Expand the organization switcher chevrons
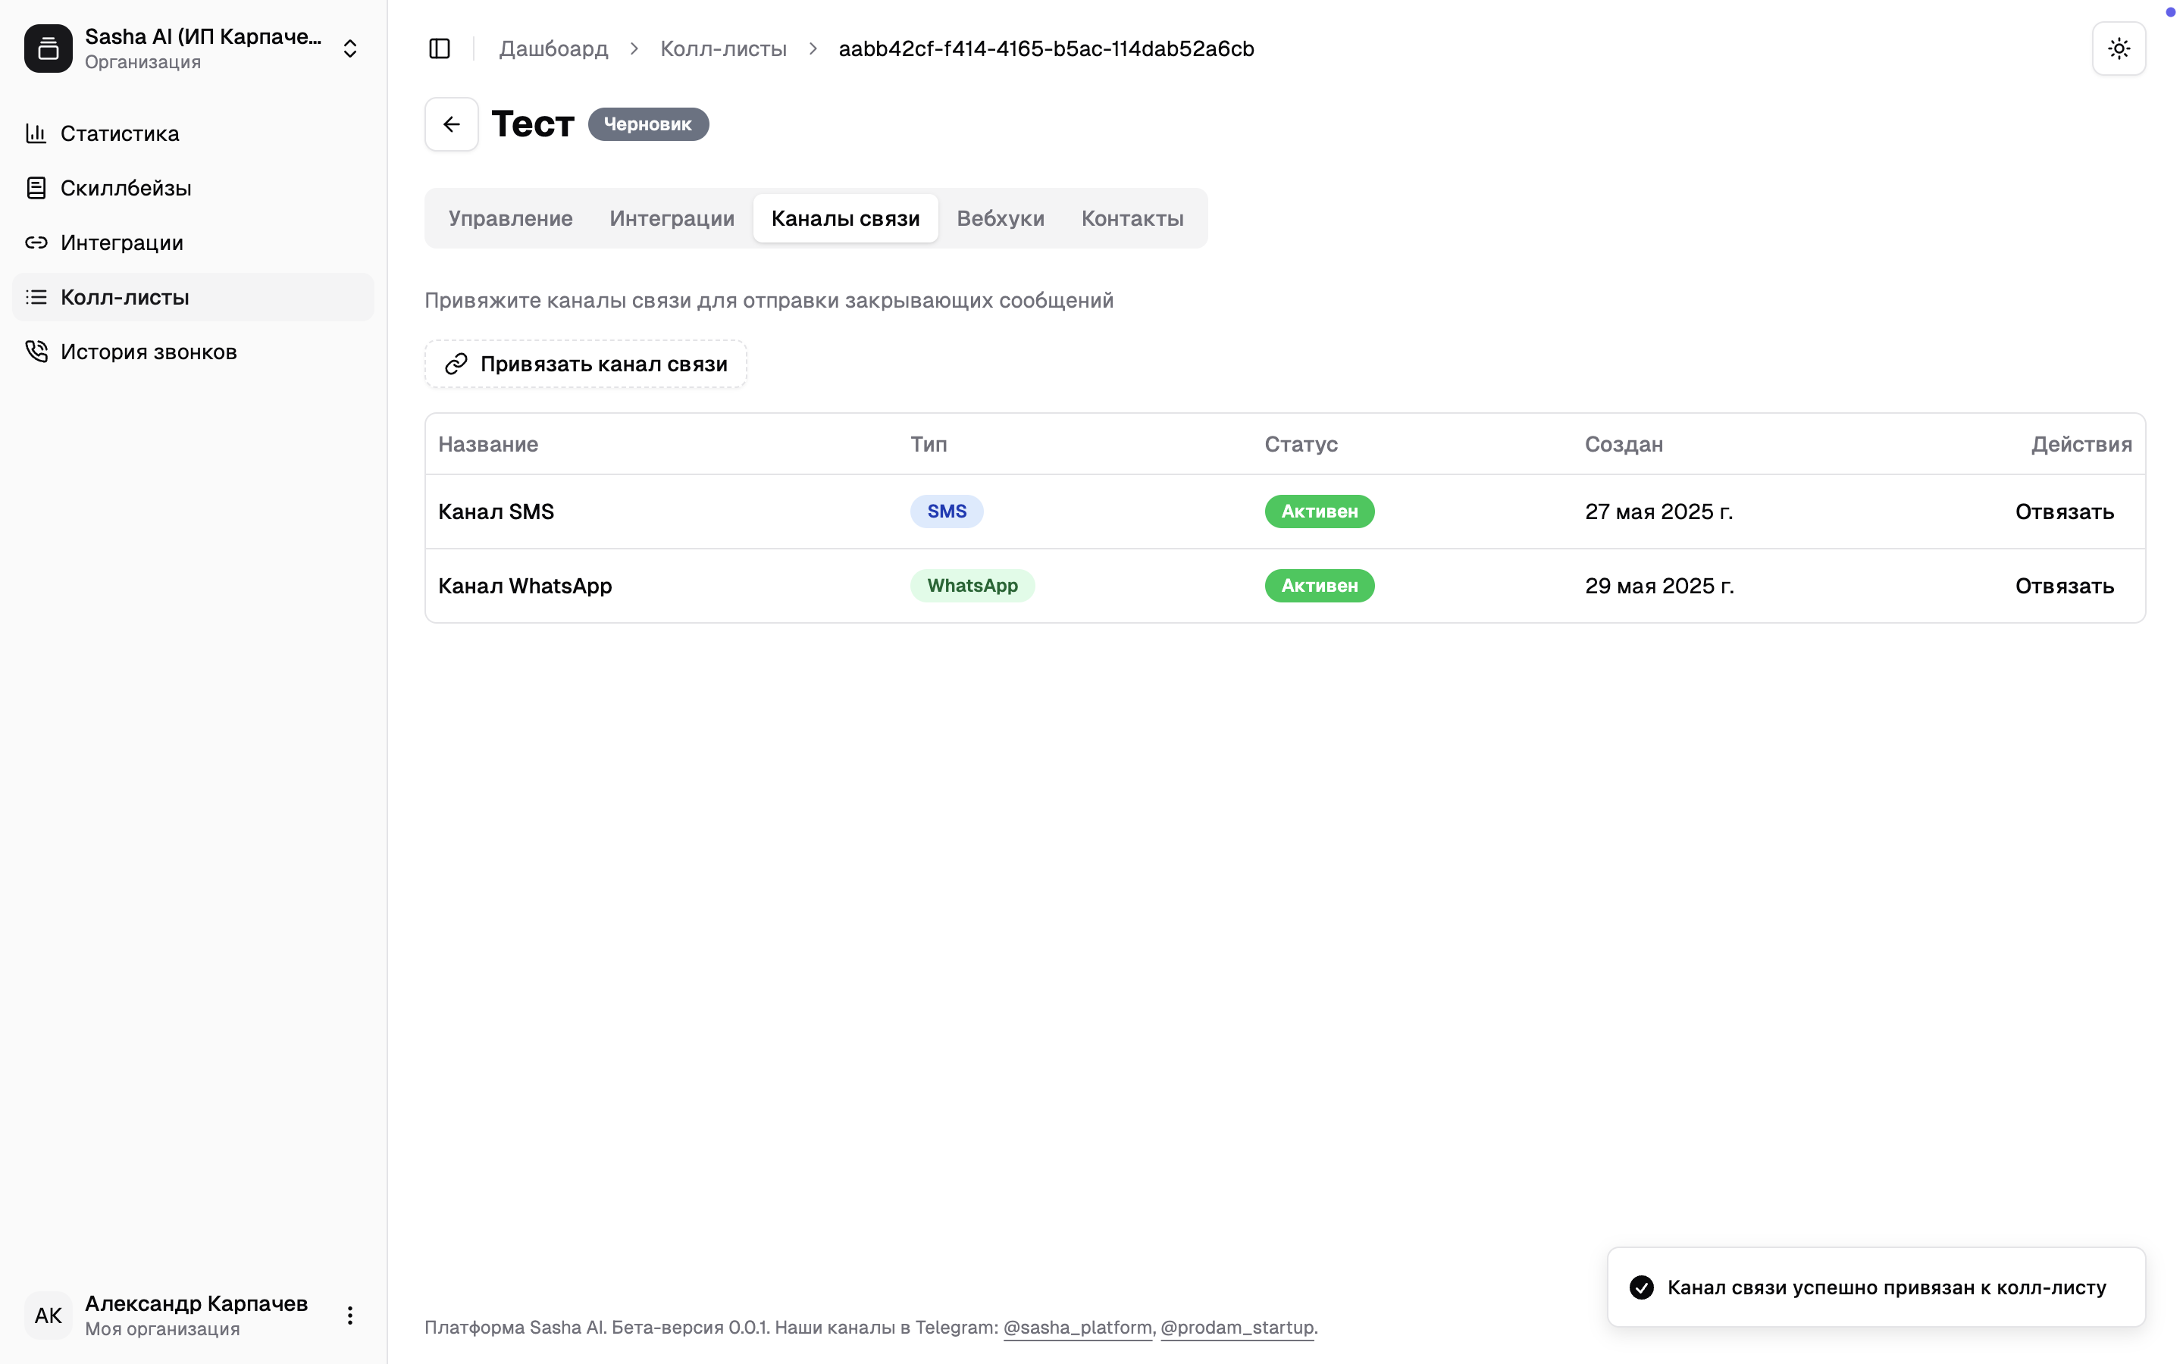 (350, 48)
